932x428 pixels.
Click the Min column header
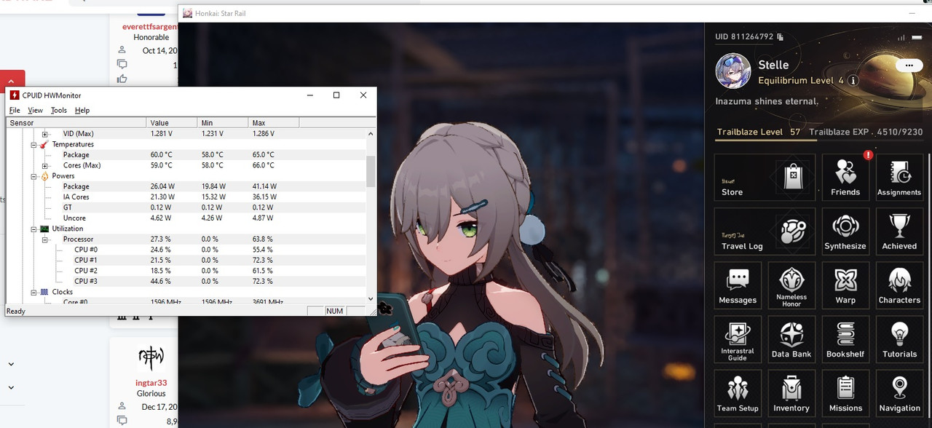tap(224, 122)
